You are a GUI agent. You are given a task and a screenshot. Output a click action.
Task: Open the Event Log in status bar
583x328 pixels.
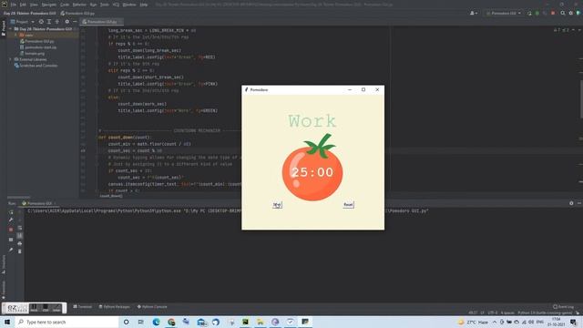click(563, 307)
